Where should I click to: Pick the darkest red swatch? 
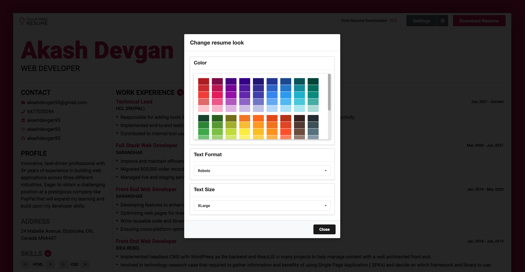pos(204,81)
